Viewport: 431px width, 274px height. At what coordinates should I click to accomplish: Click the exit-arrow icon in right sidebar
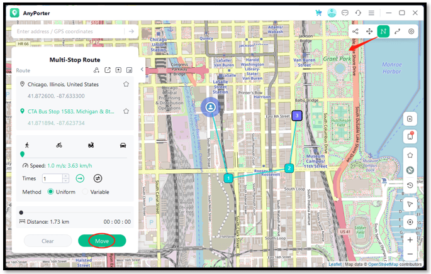click(x=410, y=119)
